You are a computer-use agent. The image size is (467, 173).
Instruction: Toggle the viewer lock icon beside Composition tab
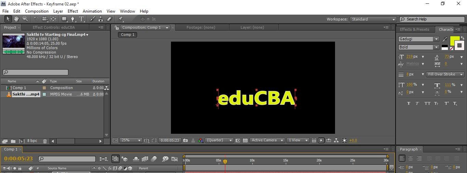(117, 28)
